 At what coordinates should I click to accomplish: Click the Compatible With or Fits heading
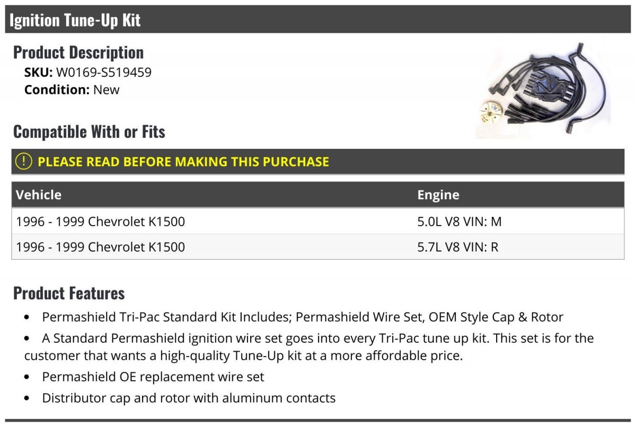coord(89,131)
